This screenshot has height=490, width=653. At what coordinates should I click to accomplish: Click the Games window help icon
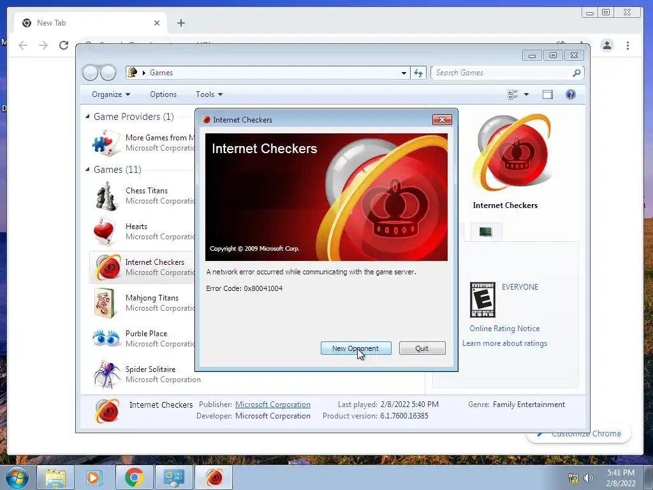[571, 94]
